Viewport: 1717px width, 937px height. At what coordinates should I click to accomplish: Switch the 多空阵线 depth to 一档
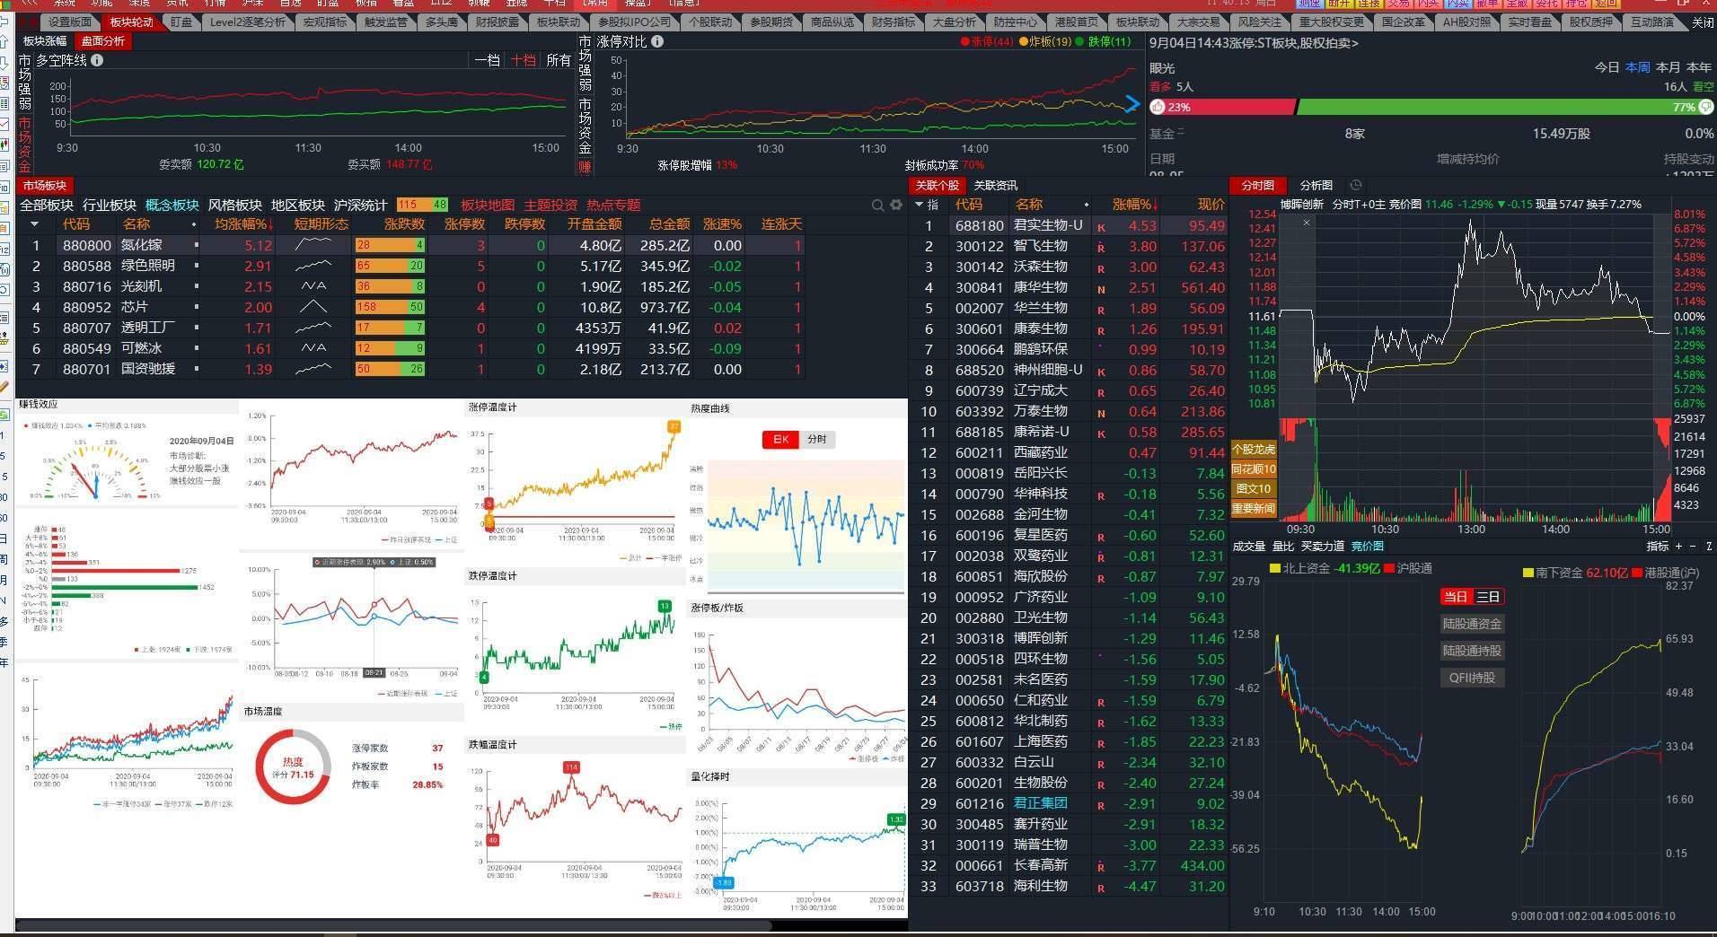pyautogui.click(x=488, y=60)
